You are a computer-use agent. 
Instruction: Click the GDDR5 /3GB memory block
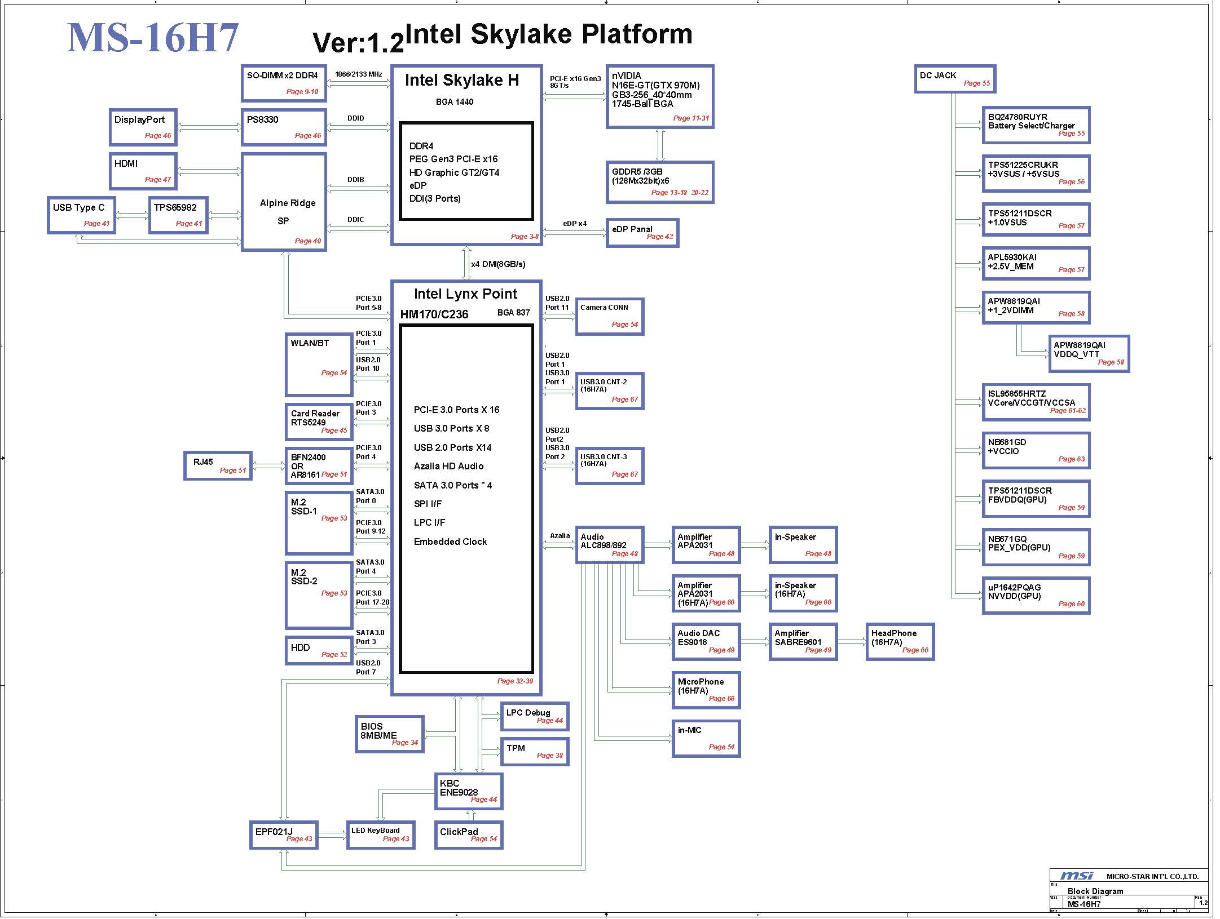click(660, 183)
